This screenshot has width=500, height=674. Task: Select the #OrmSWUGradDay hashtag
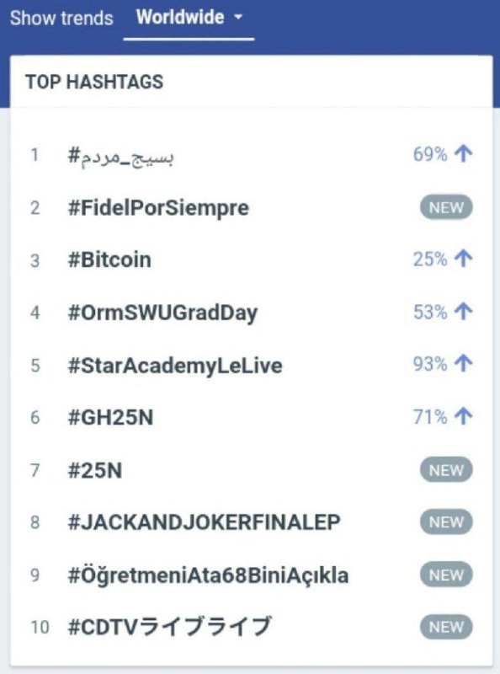click(162, 313)
